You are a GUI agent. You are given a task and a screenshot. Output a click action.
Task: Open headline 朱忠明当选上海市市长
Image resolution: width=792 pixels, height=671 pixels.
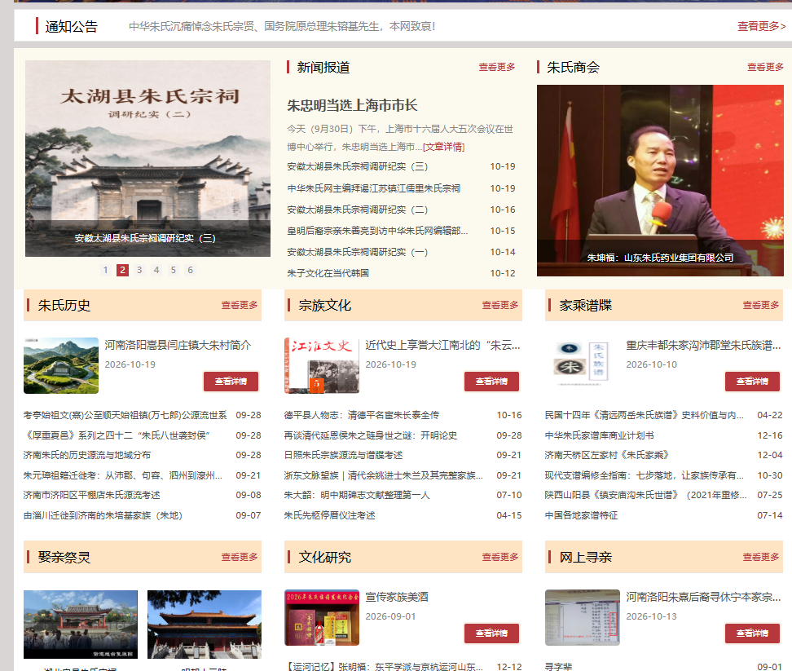352,106
